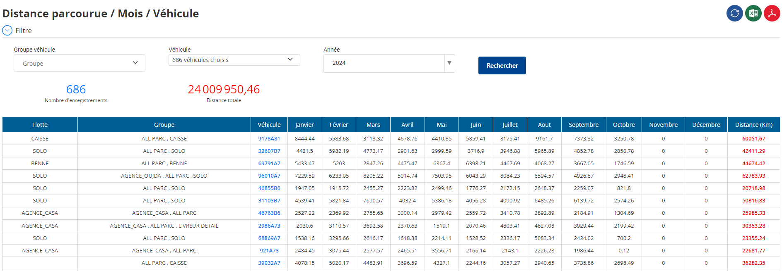782x271 pixels.
Task: Click the Novembre column header
Action: [x=663, y=125]
